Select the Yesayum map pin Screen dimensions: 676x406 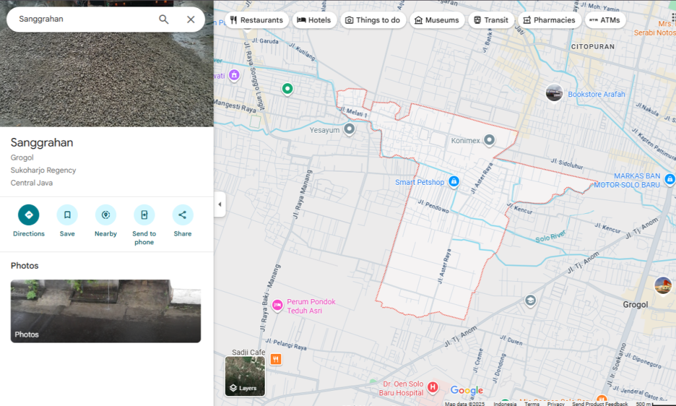click(x=349, y=129)
